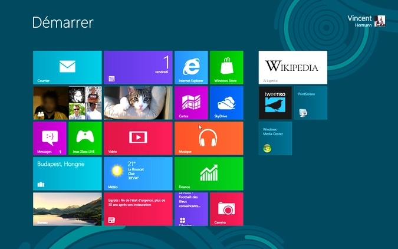398x249 pixels.
Task: Open the SkyDrive cloud tile
Action: [226, 103]
